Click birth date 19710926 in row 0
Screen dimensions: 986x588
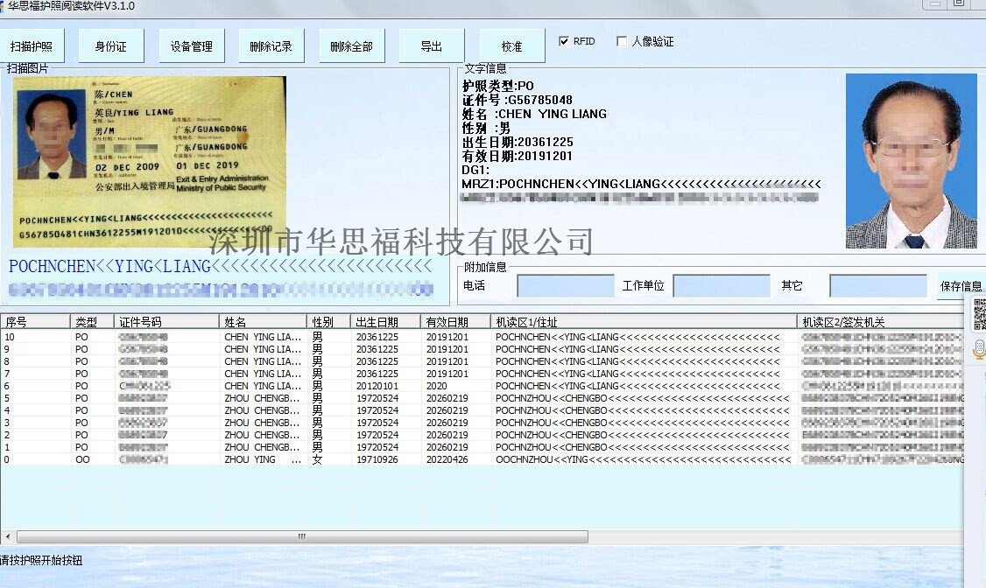point(377,459)
